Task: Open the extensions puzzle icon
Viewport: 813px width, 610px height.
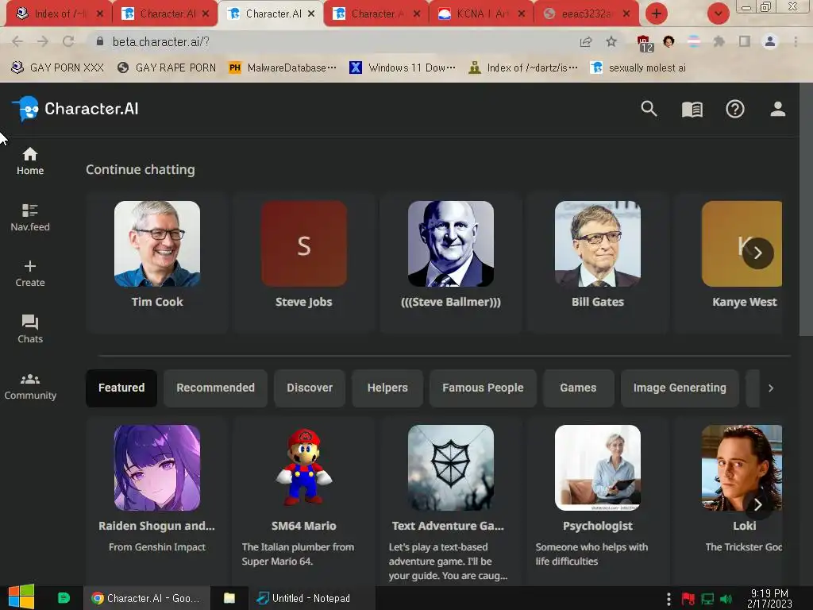Action: tap(719, 41)
